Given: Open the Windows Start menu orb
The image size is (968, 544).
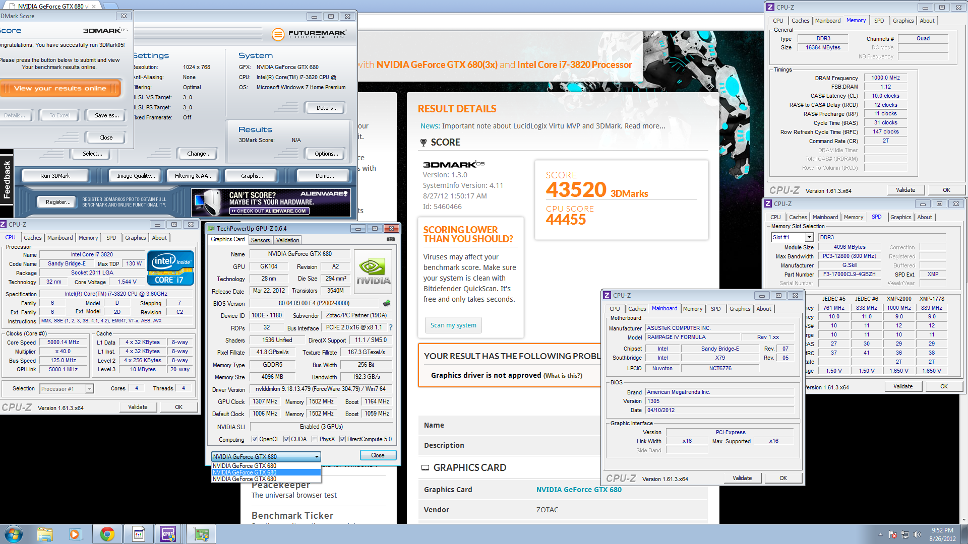Looking at the screenshot, I should tap(14, 534).
